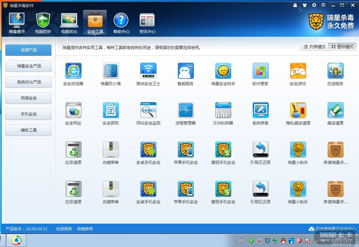The height and width of the screenshot is (247, 359).
Task: Go to the 病毒查杀 virus scan tab
Action: (x=17, y=22)
